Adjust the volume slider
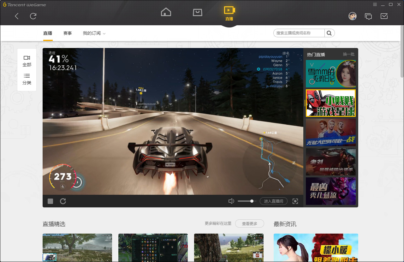Image resolution: width=404 pixels, height=262 pixels. [247, 201]
